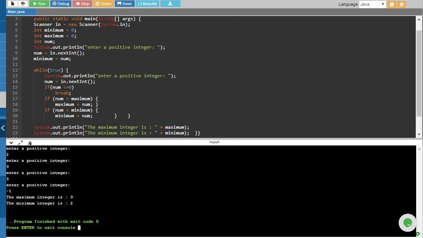Create a new file with the page icon

(13, 4)
